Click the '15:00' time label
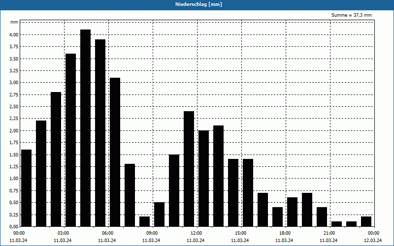The width and height of the screenshot is (394, 246). coord(241,233)
